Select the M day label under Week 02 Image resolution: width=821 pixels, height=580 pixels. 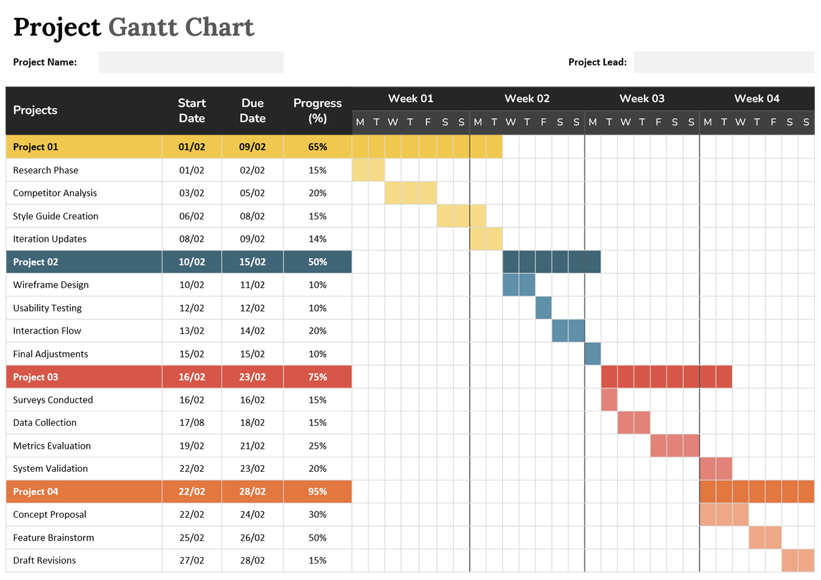477,122
